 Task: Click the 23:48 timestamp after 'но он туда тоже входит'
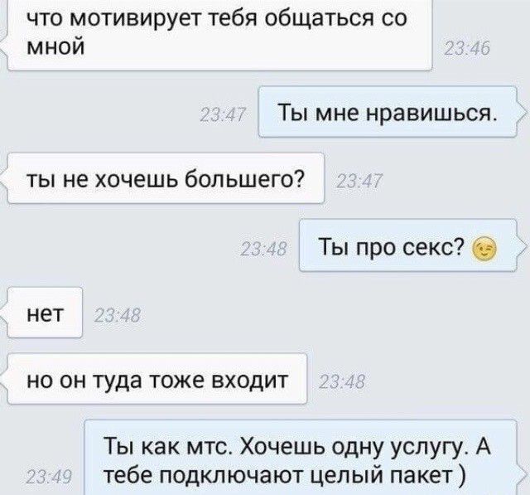click(342, 382)
